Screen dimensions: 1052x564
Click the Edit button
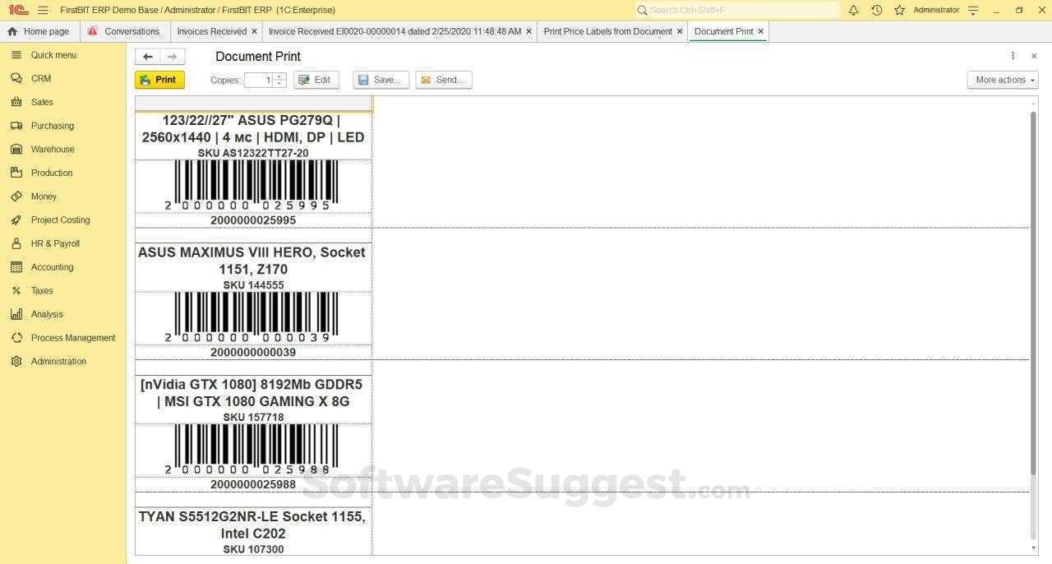(x=316, y=80)
